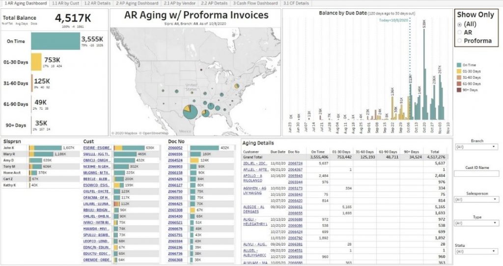
Task: Expand the Salesperson filter dropdown
Action: click(x=476, y=199)
